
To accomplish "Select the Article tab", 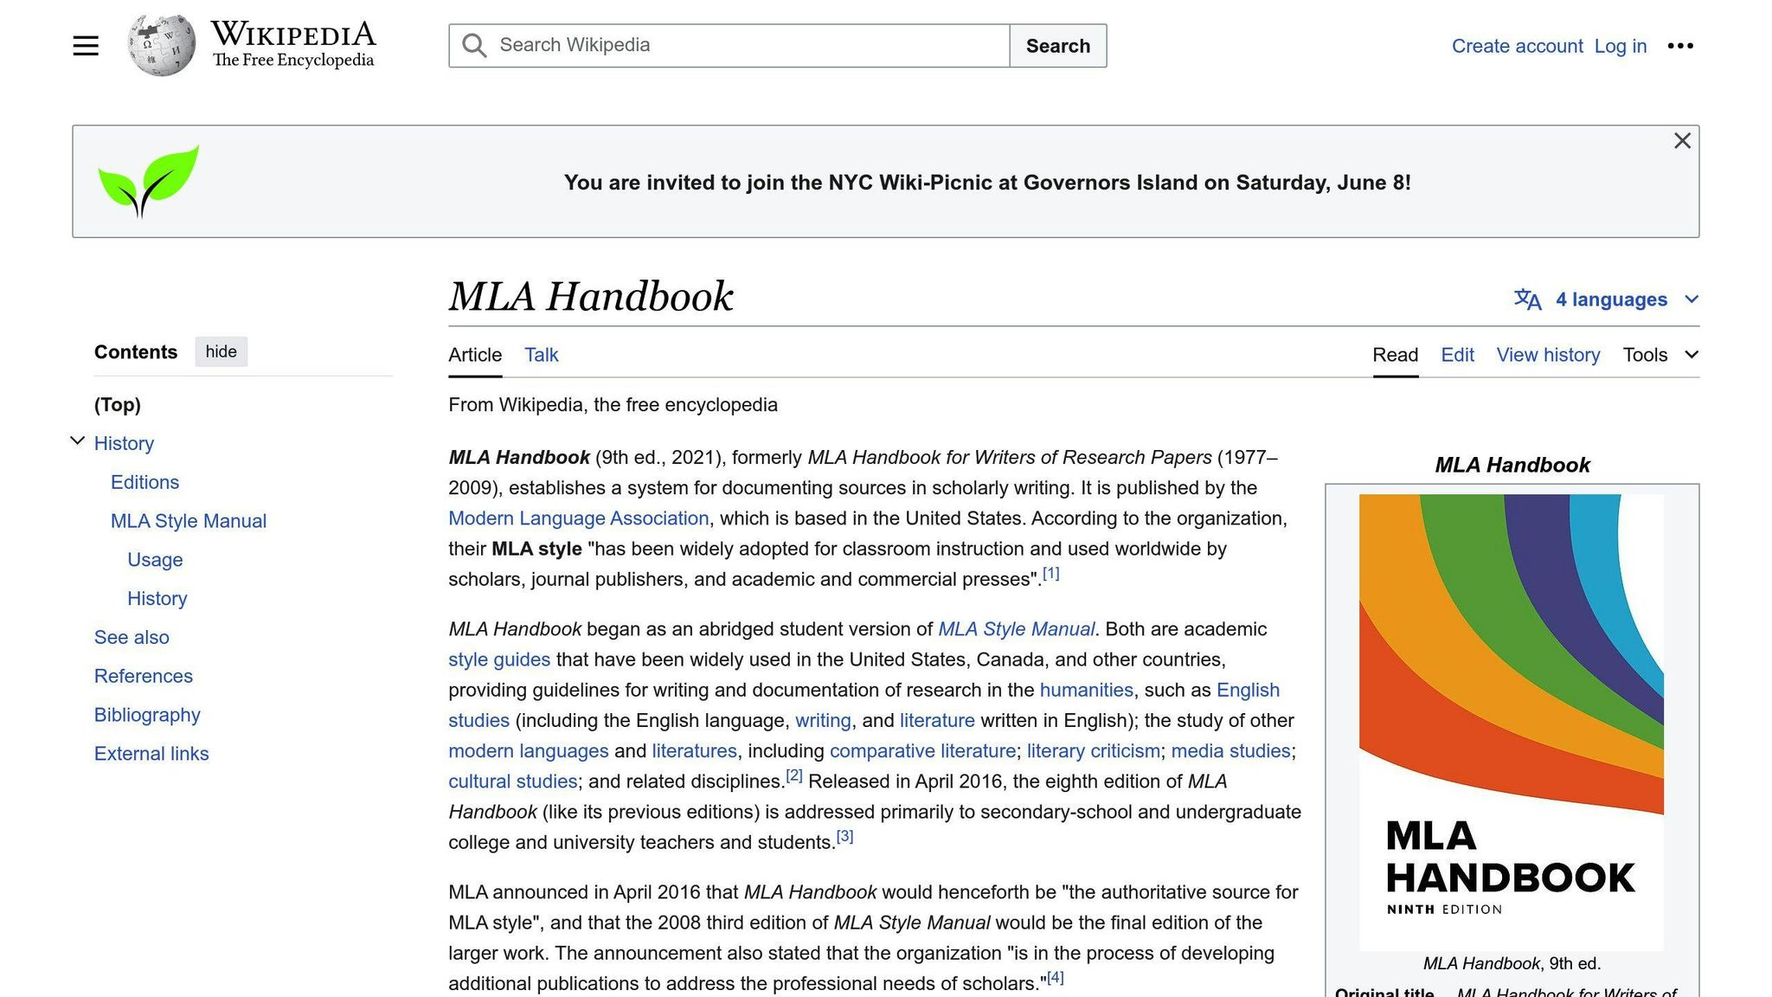I will [474, 355].
